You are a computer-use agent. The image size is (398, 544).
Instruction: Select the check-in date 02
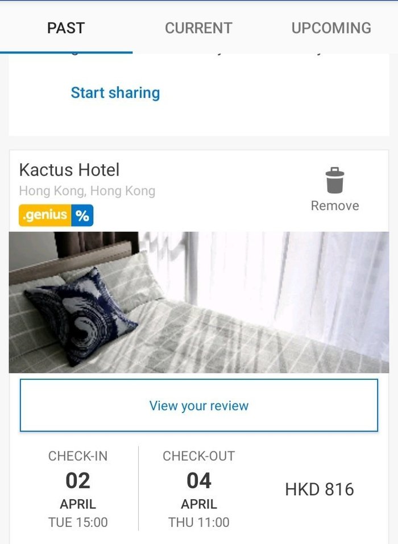pyautogui.click(x=78, y=480)
